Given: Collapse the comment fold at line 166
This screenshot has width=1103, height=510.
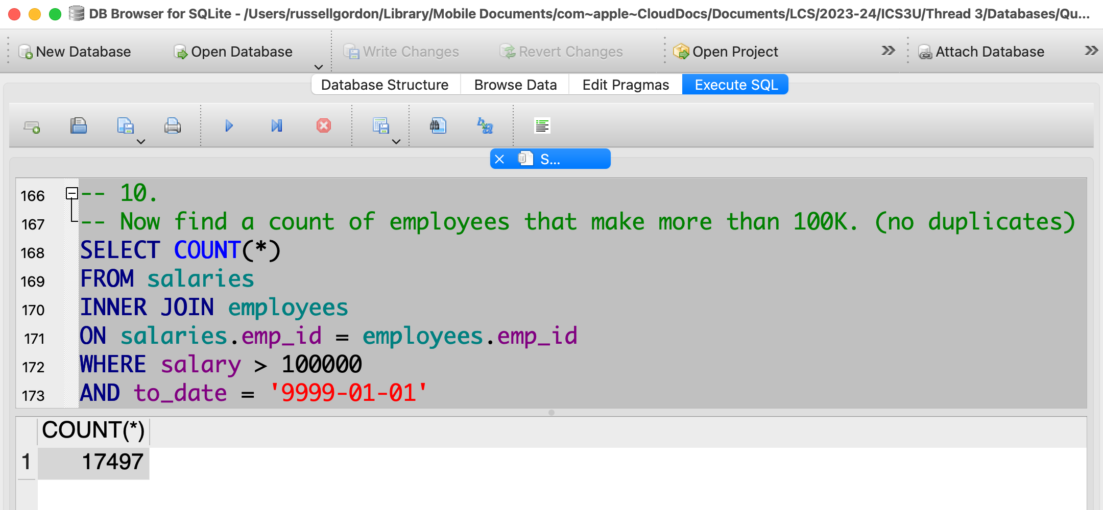Looking at the screenshot, I should point(72,193).
